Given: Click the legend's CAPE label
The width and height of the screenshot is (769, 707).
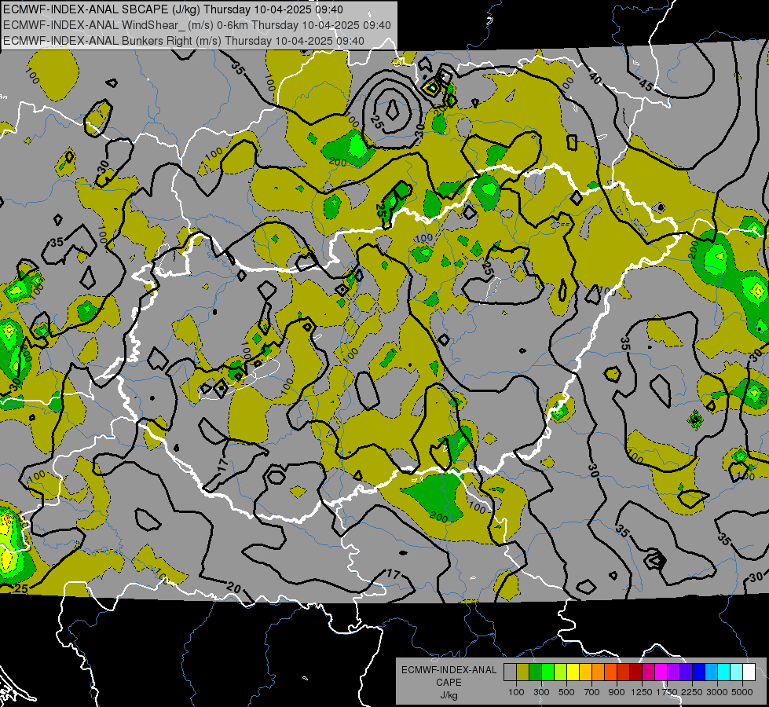Looking at the screenshot, I should (x=449, y=683).
